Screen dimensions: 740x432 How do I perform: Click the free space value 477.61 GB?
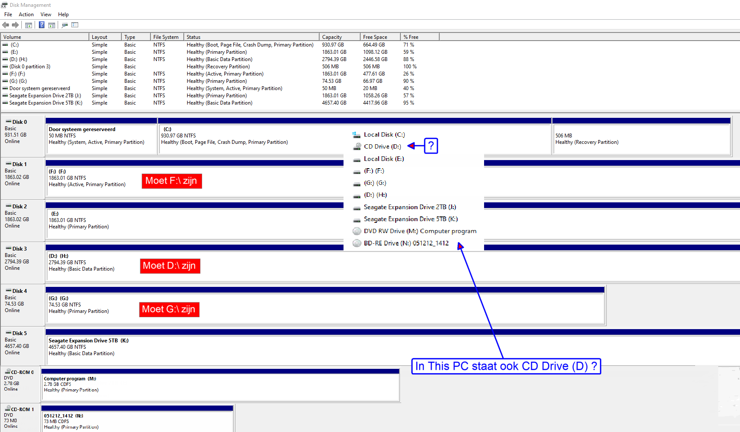click(374, 74)
